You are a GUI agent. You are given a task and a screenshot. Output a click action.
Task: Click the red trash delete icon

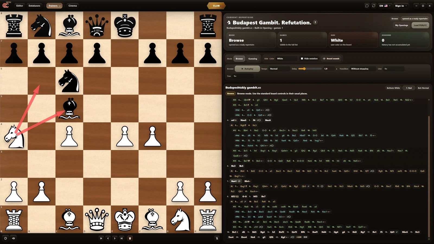coord(130,238)
